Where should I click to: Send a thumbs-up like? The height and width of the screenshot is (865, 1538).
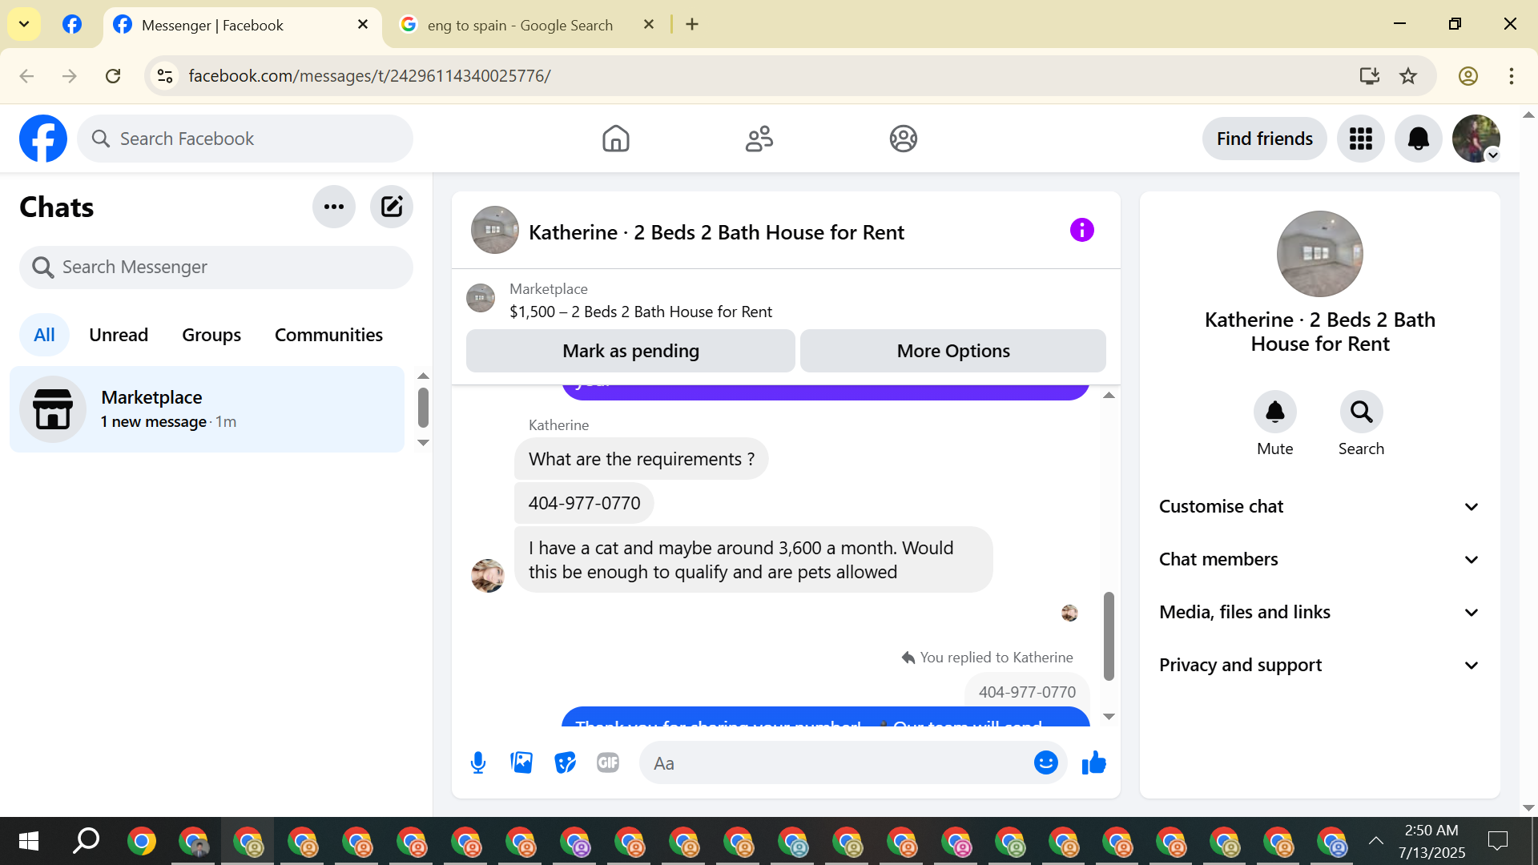coord(1093,762)
